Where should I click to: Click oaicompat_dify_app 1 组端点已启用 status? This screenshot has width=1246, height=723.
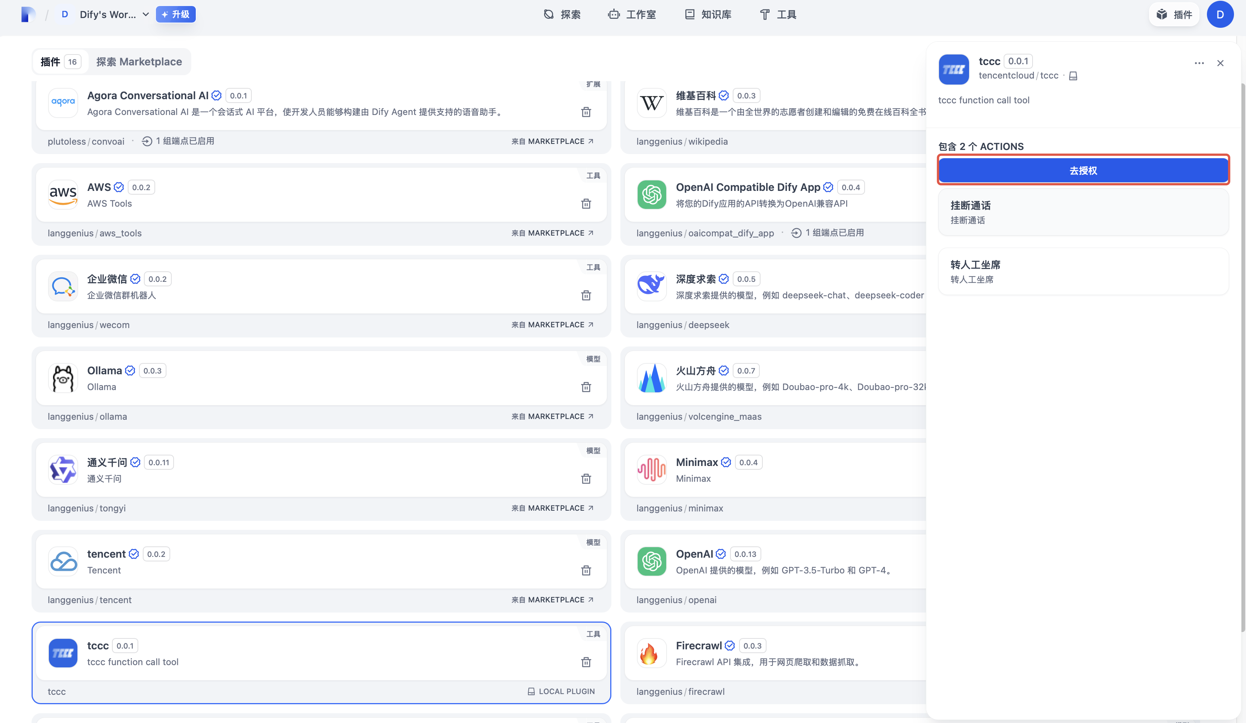pos(827,233)
